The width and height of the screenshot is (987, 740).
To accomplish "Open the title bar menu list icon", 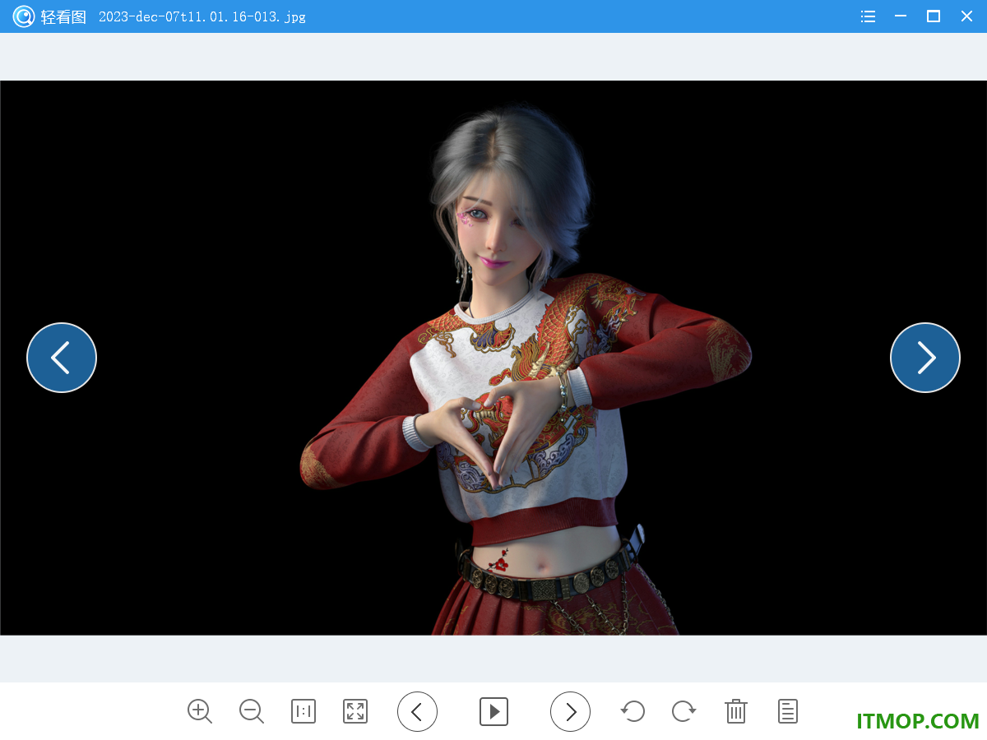I will click(x=868, y=16).
